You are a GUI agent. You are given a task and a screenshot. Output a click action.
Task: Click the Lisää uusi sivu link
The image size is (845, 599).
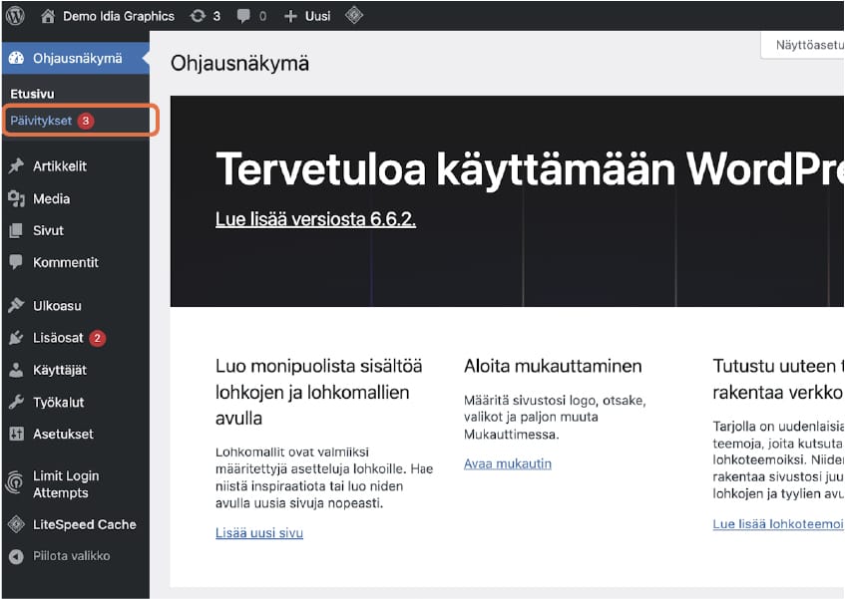pyautogui.click(x=259, y=533)
